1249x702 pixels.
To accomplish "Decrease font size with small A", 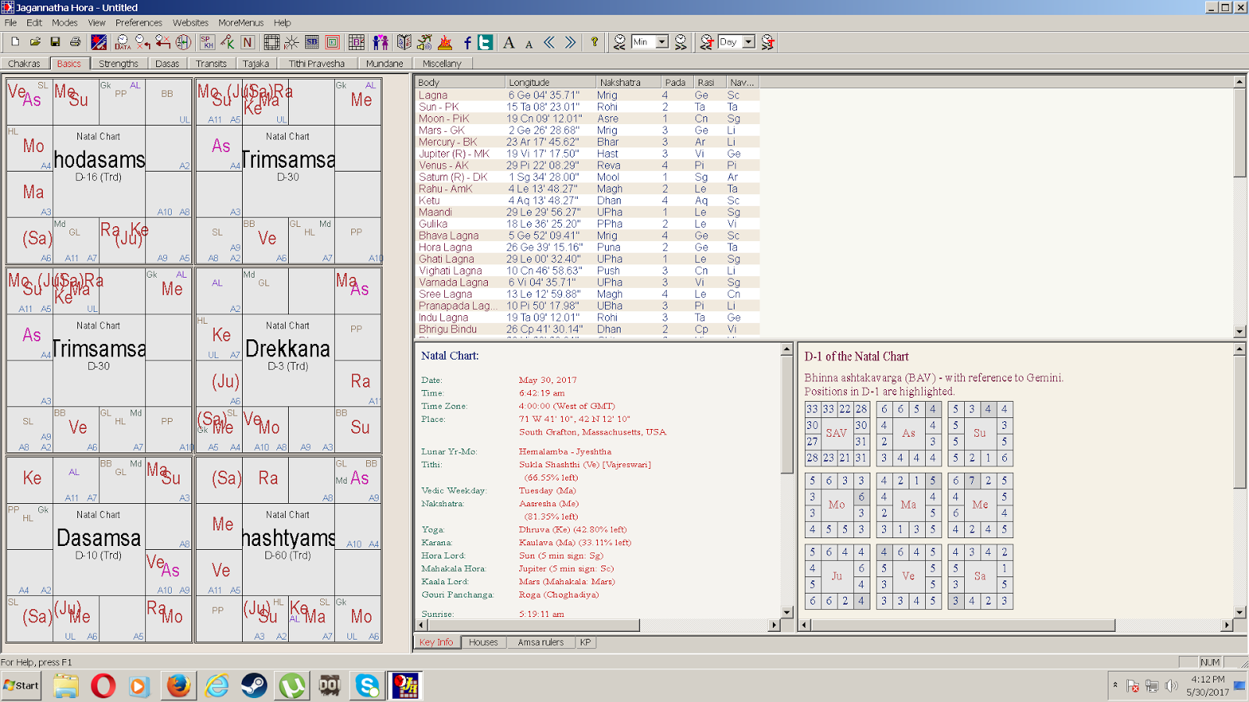I will coord(529,43).
